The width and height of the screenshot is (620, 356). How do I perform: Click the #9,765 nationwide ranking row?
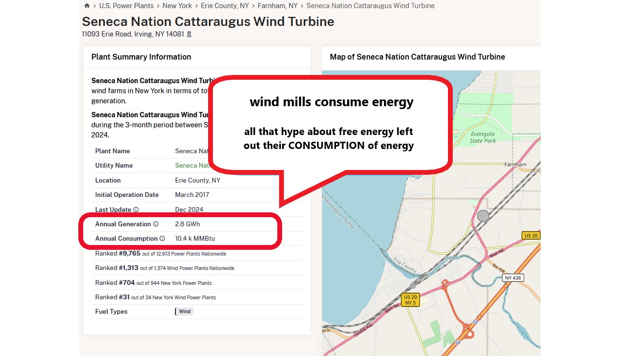(161, 254)
